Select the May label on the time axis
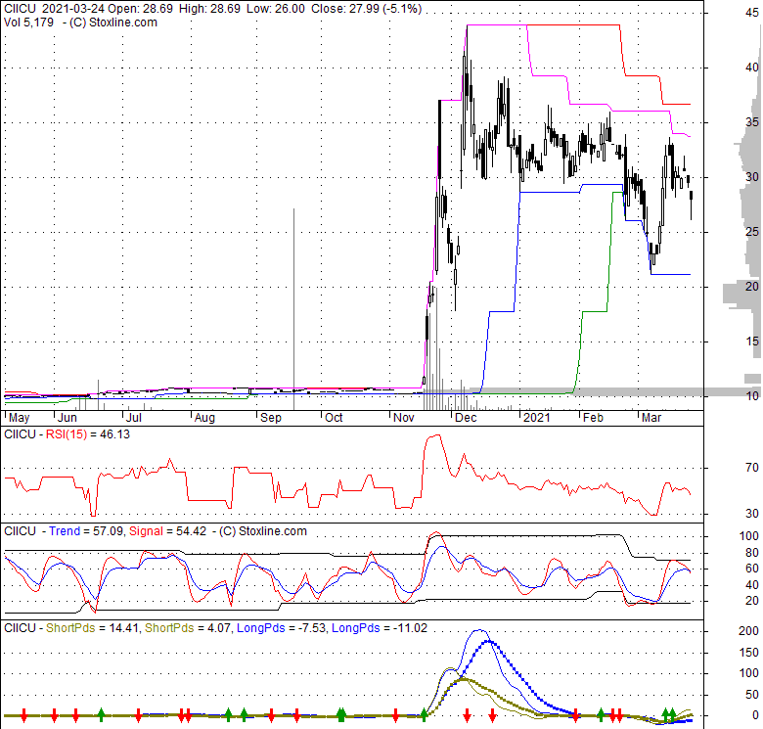763x729 pixels. coord(20,418)
